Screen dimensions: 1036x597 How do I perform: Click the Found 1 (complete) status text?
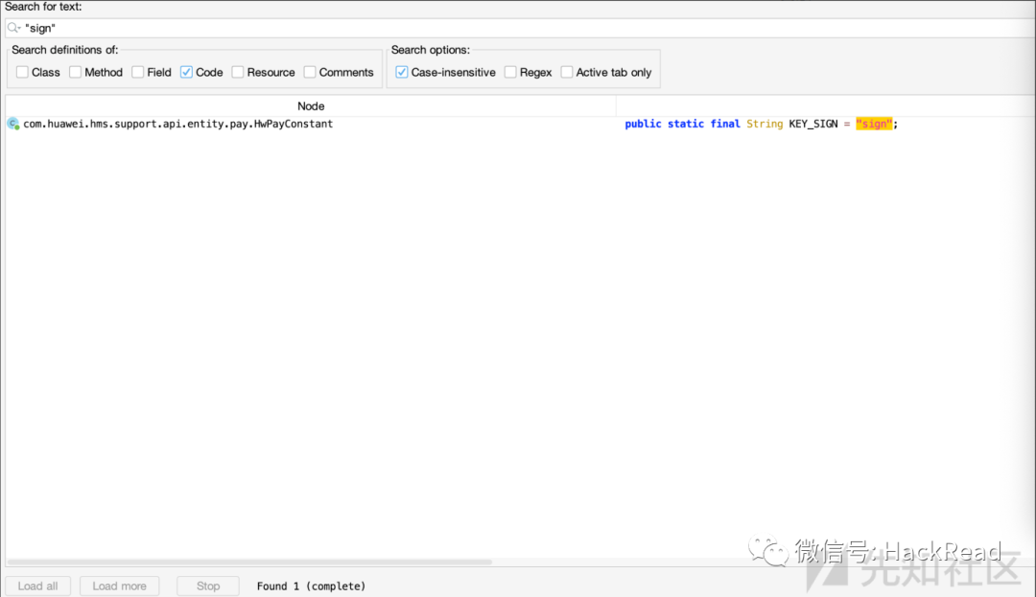click(311, 586)
